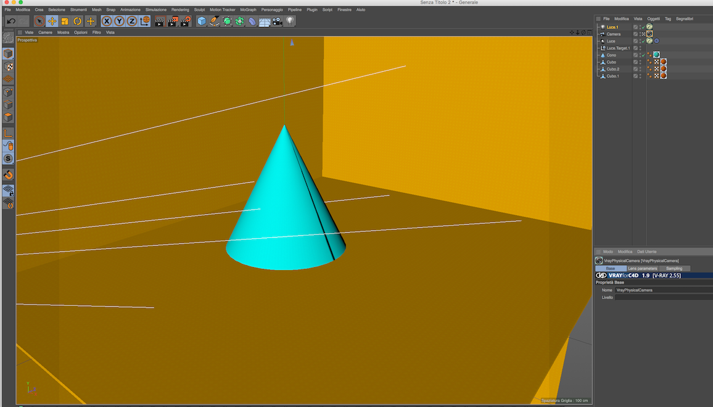Switch to Points mode
The width and height of the screenshot is (713, 407).
click(8, 92)
